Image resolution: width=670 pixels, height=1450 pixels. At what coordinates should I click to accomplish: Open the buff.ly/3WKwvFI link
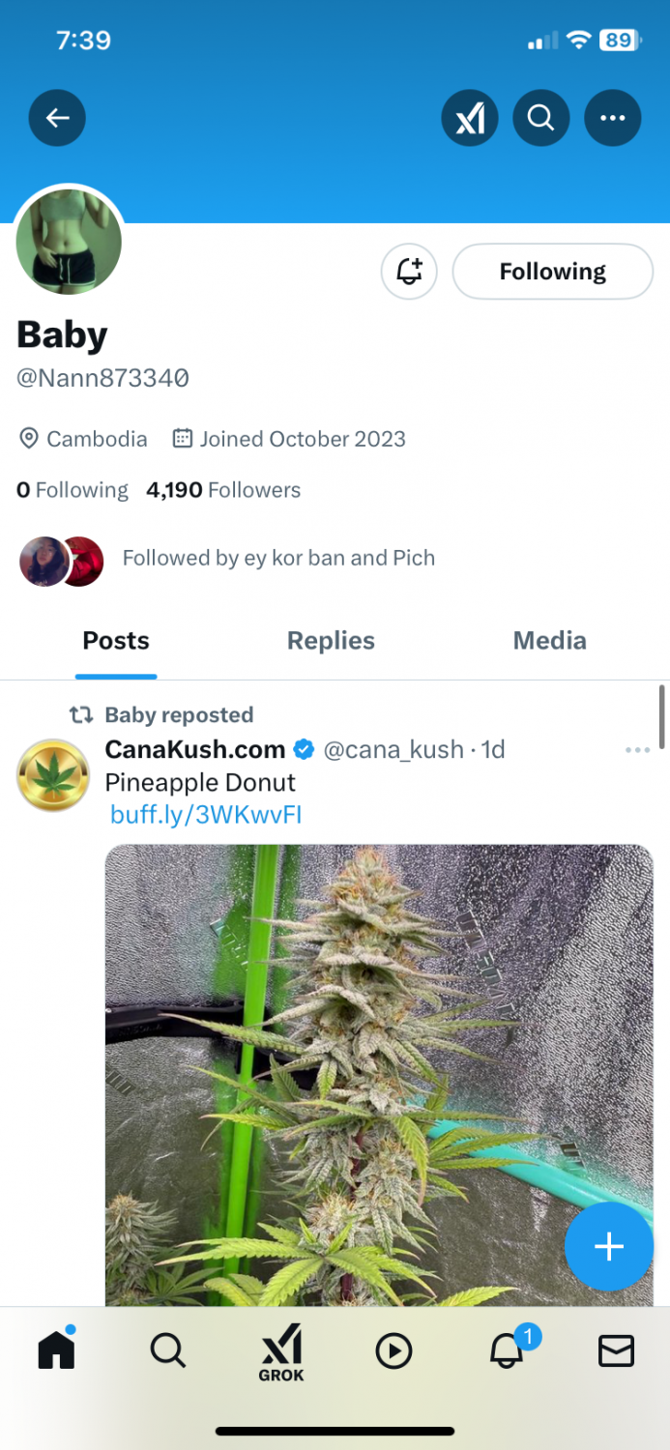click(x=206, y=815)
